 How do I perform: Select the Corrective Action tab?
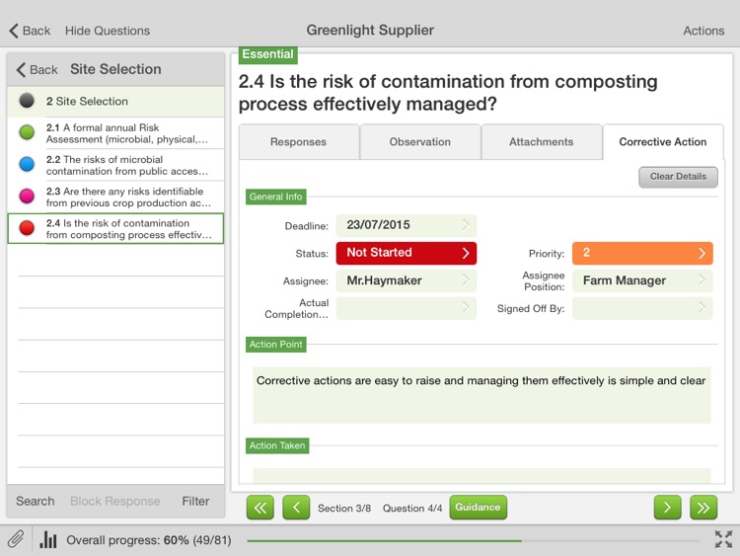click(663, 142)
